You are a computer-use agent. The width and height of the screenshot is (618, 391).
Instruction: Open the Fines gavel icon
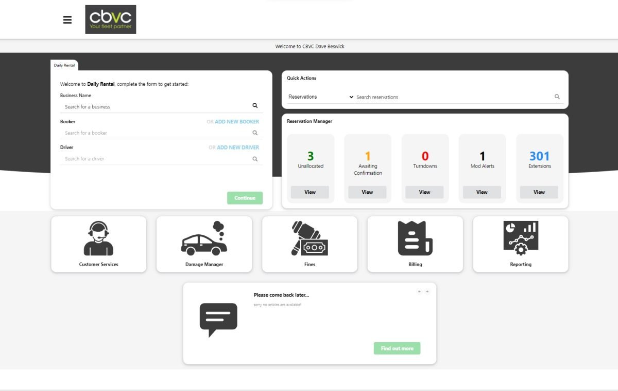coord(310,238)
